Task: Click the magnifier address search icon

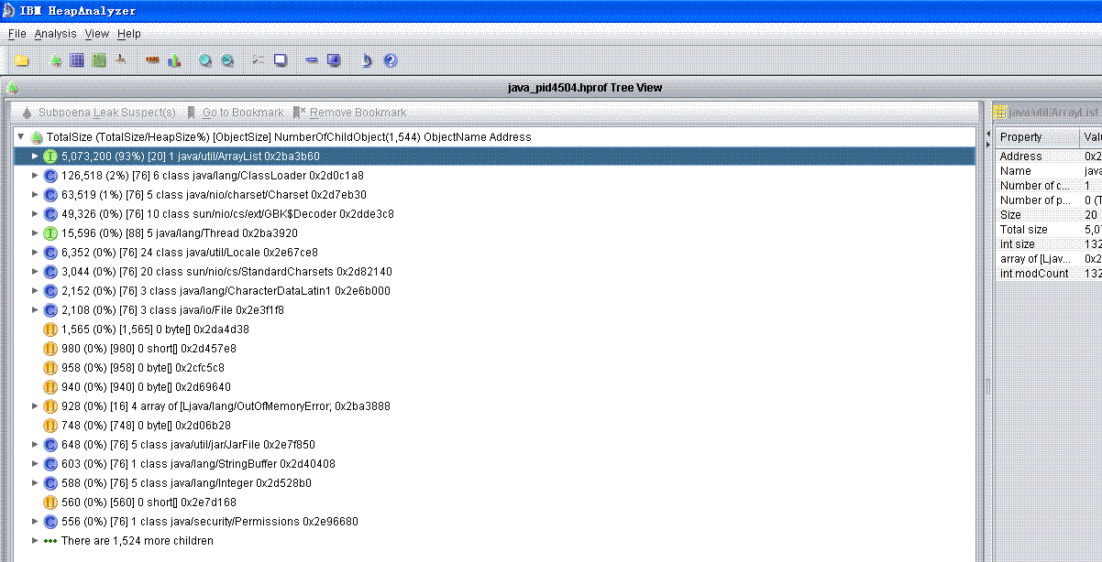Action: (227, 60)
